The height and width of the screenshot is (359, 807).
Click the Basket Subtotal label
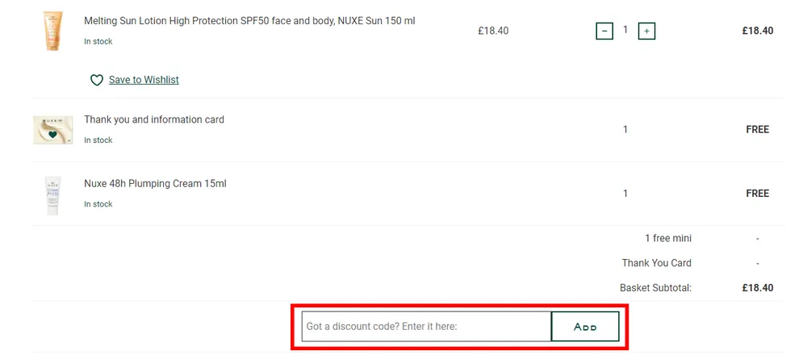[x=655, y=288]
